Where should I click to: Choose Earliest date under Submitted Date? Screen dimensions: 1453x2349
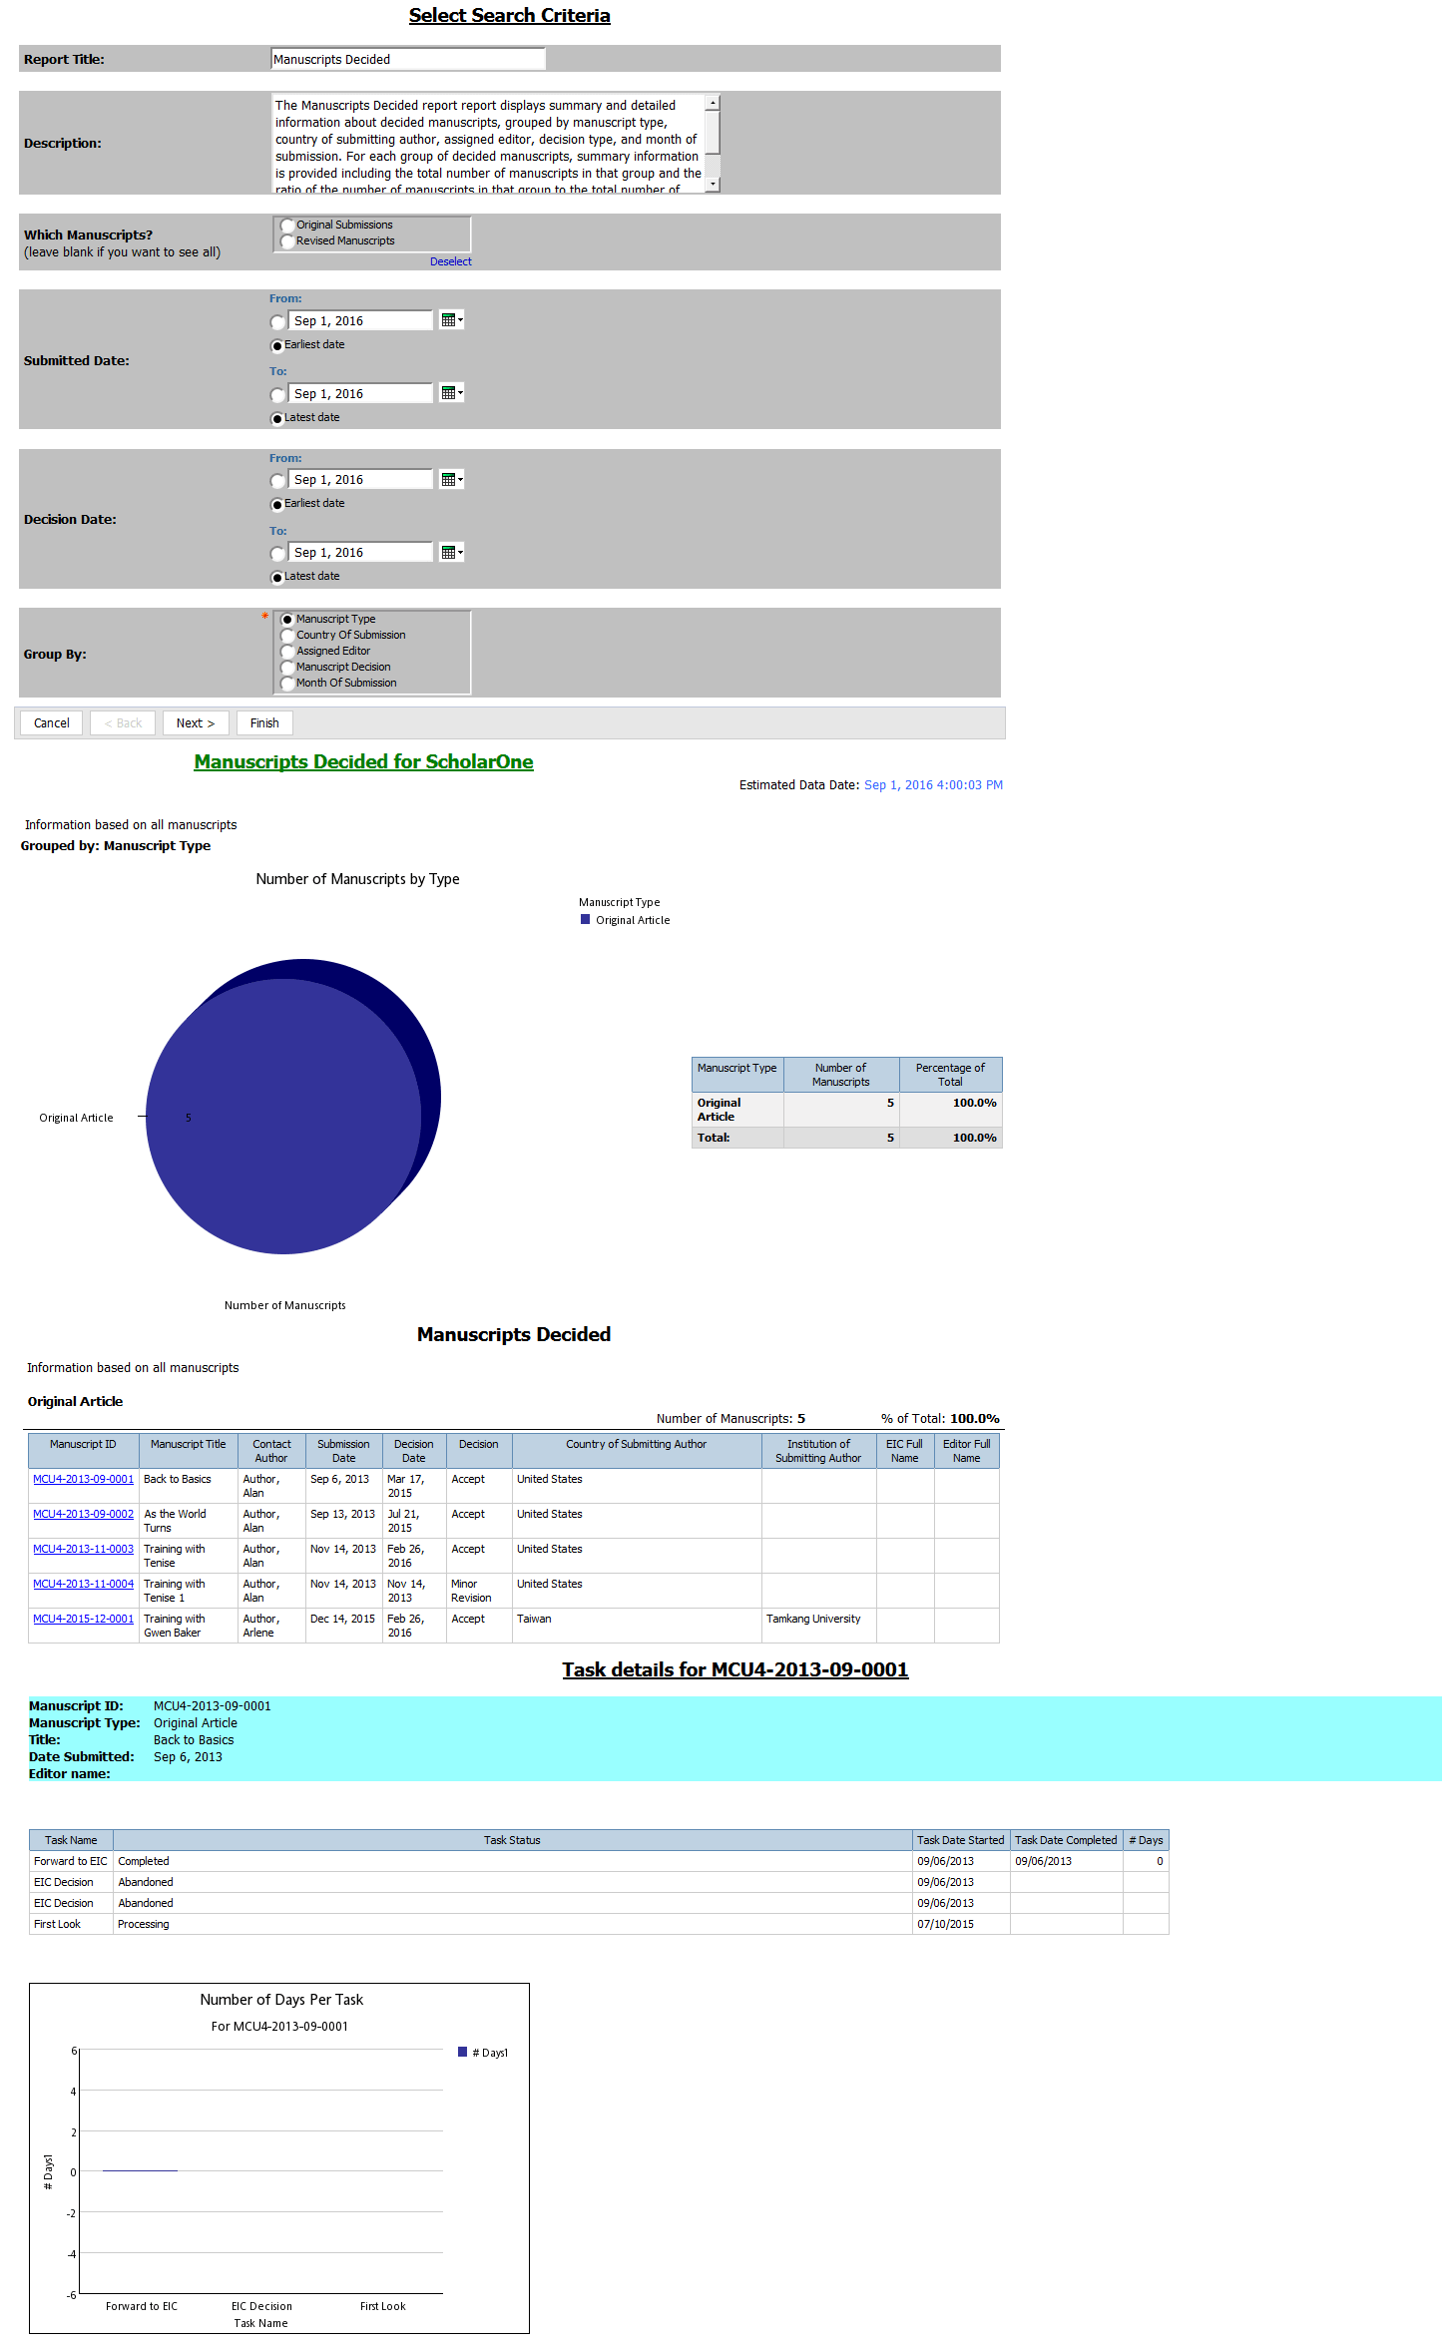[277, 346]
